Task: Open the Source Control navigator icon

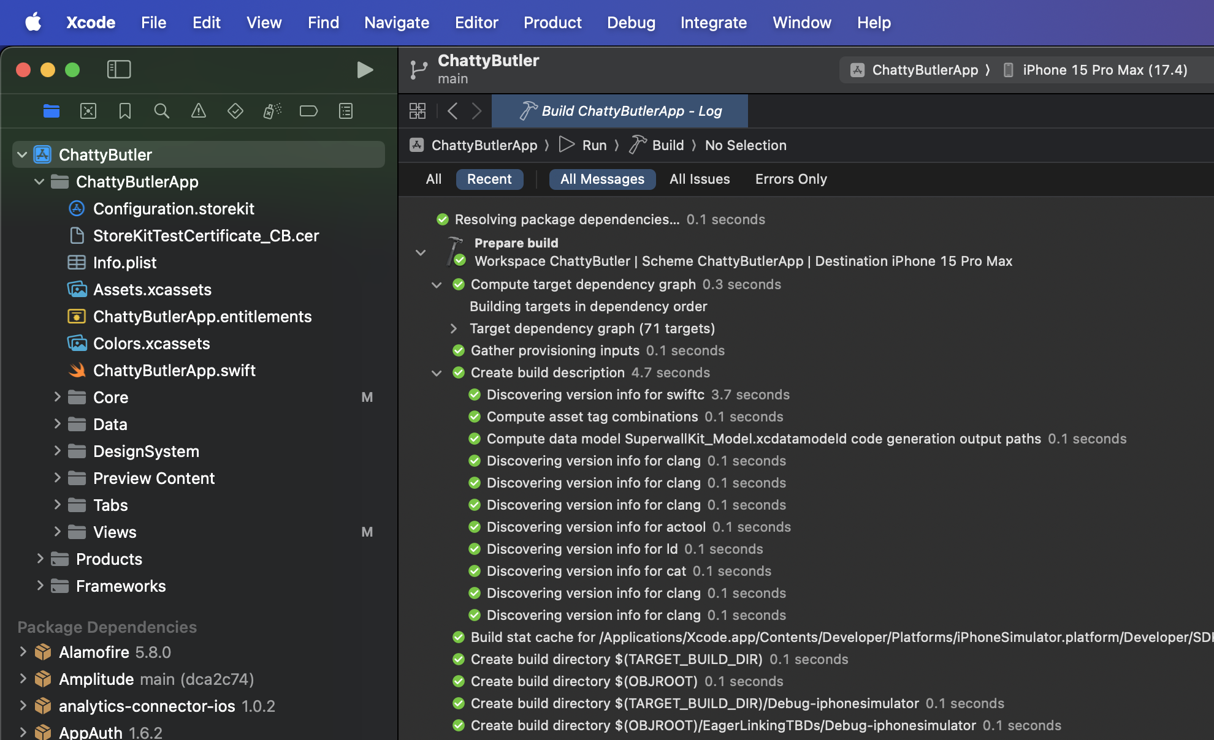Action: [x=88, y=111]
